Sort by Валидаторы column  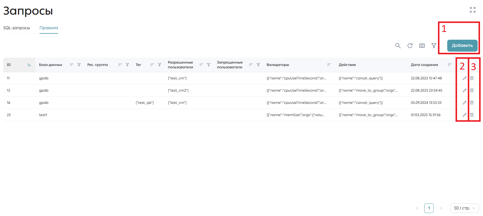pos(329,65)
